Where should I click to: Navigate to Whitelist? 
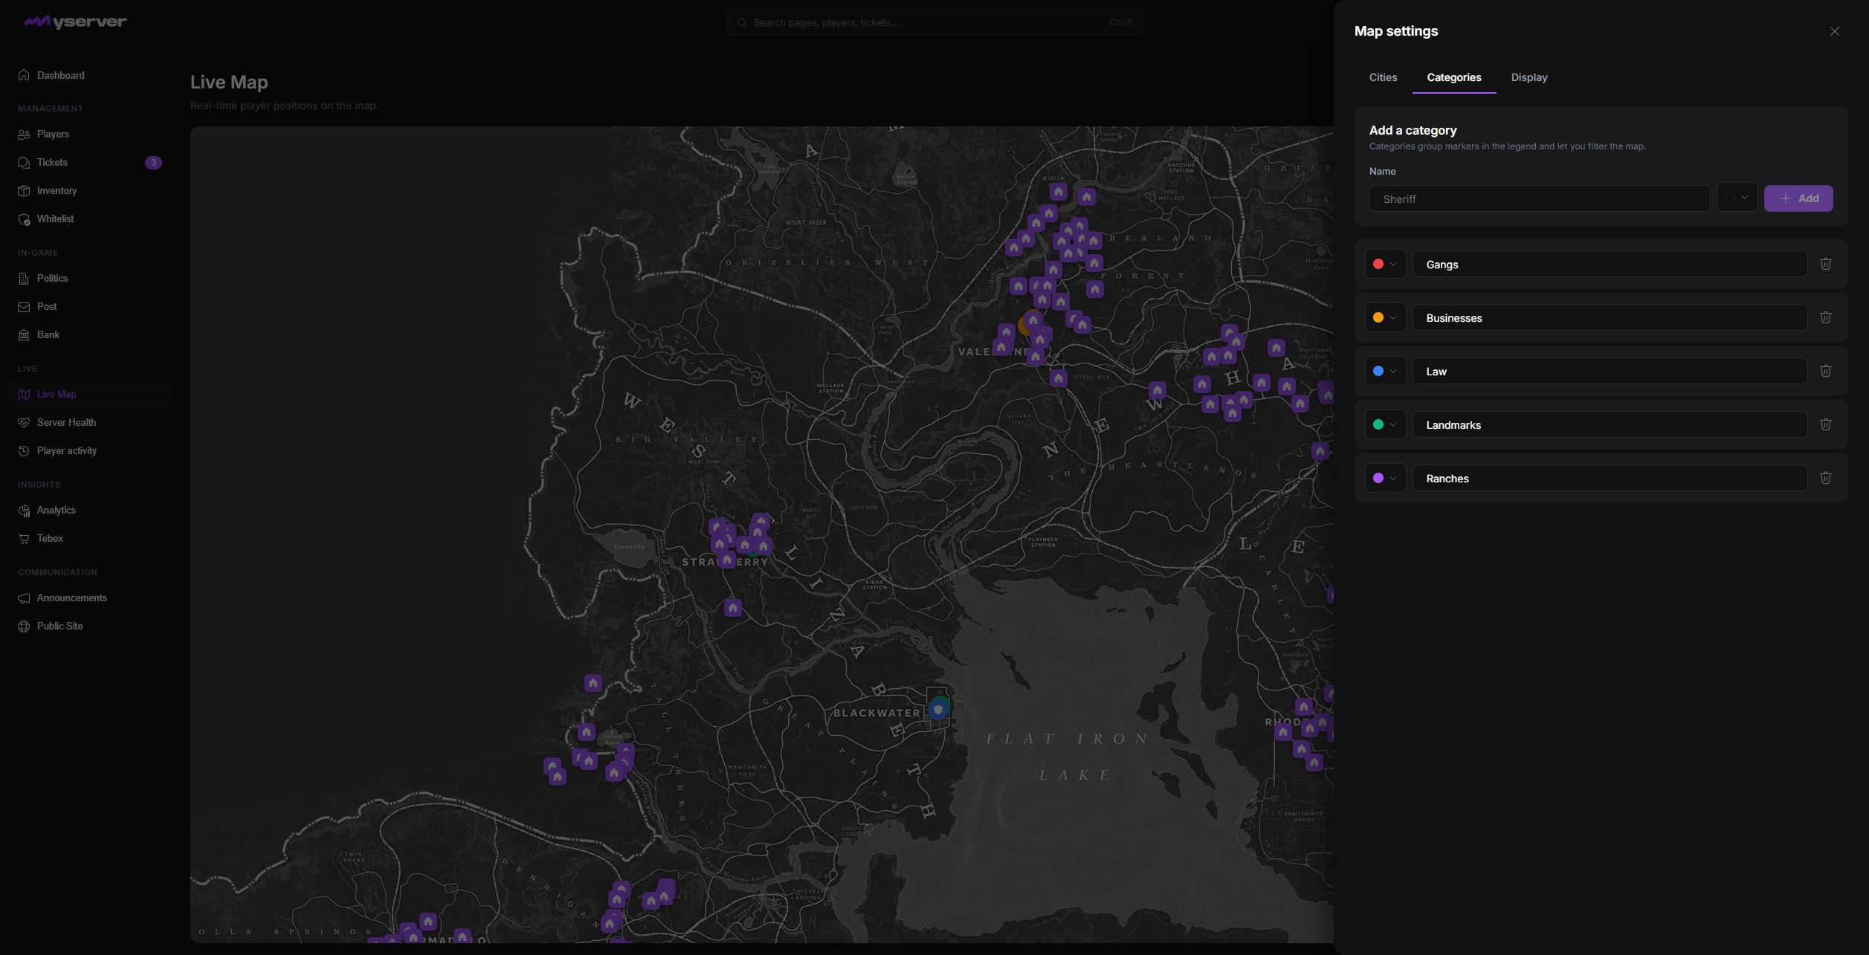tap(89, 218)
